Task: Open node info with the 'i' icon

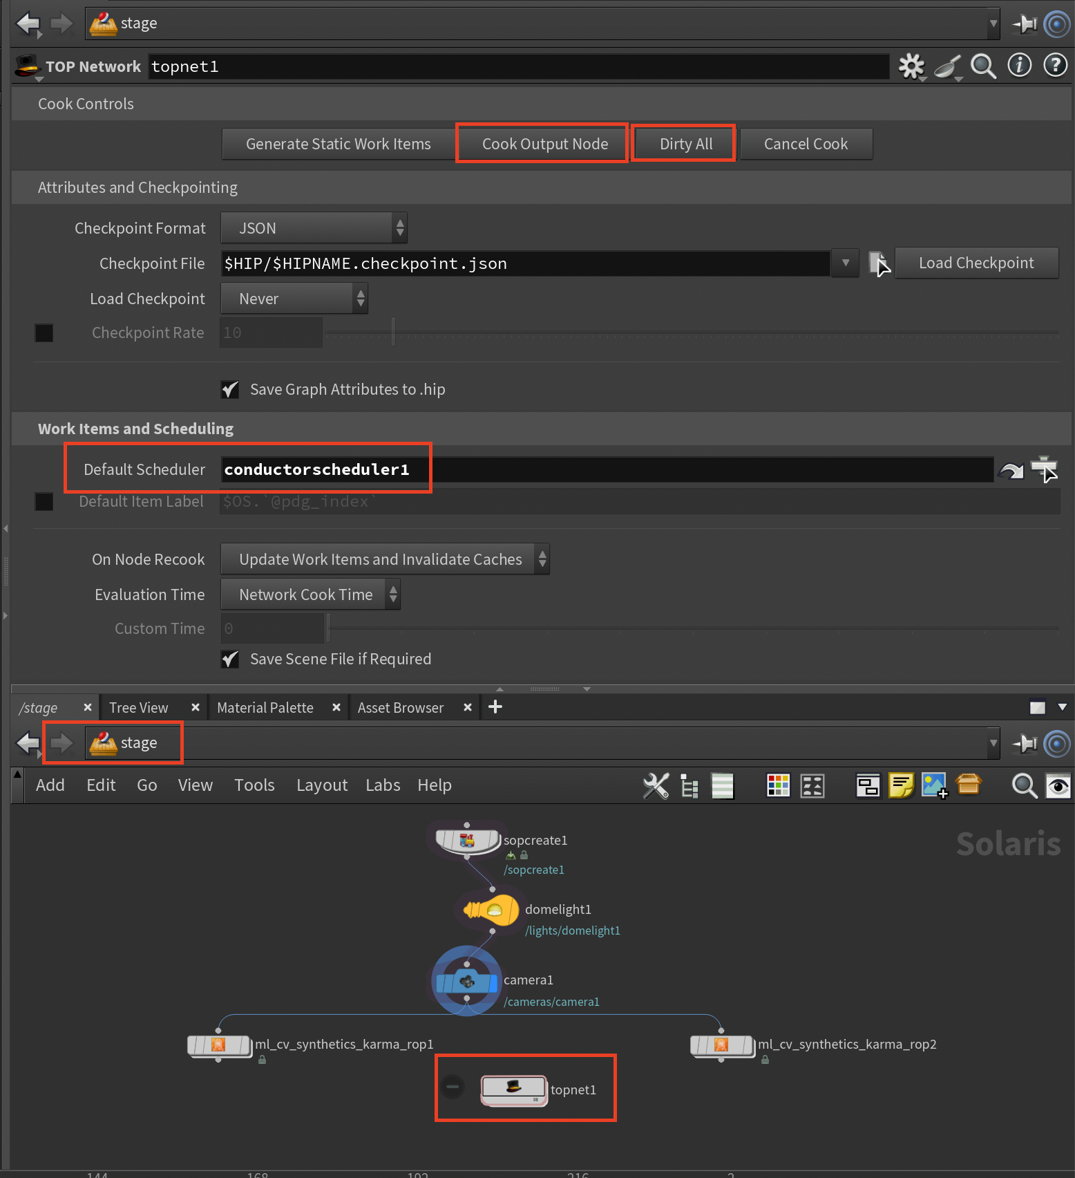Action: (1019, 66)
